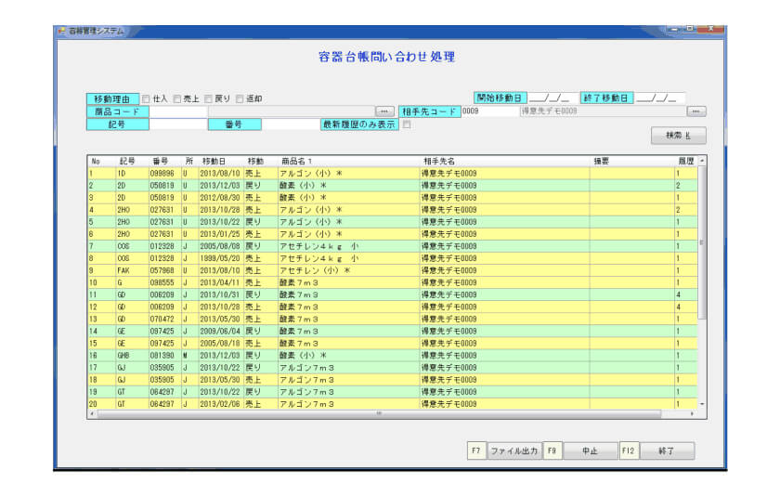
Task: Select row 20 date cell 2013/02/06
Action: click(221, 404)
